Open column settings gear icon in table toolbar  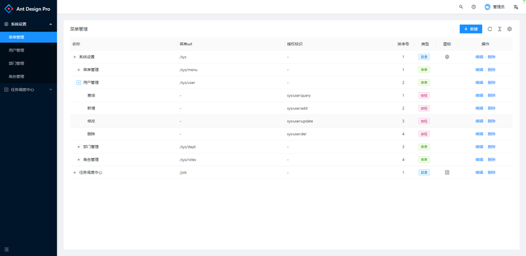509,29
